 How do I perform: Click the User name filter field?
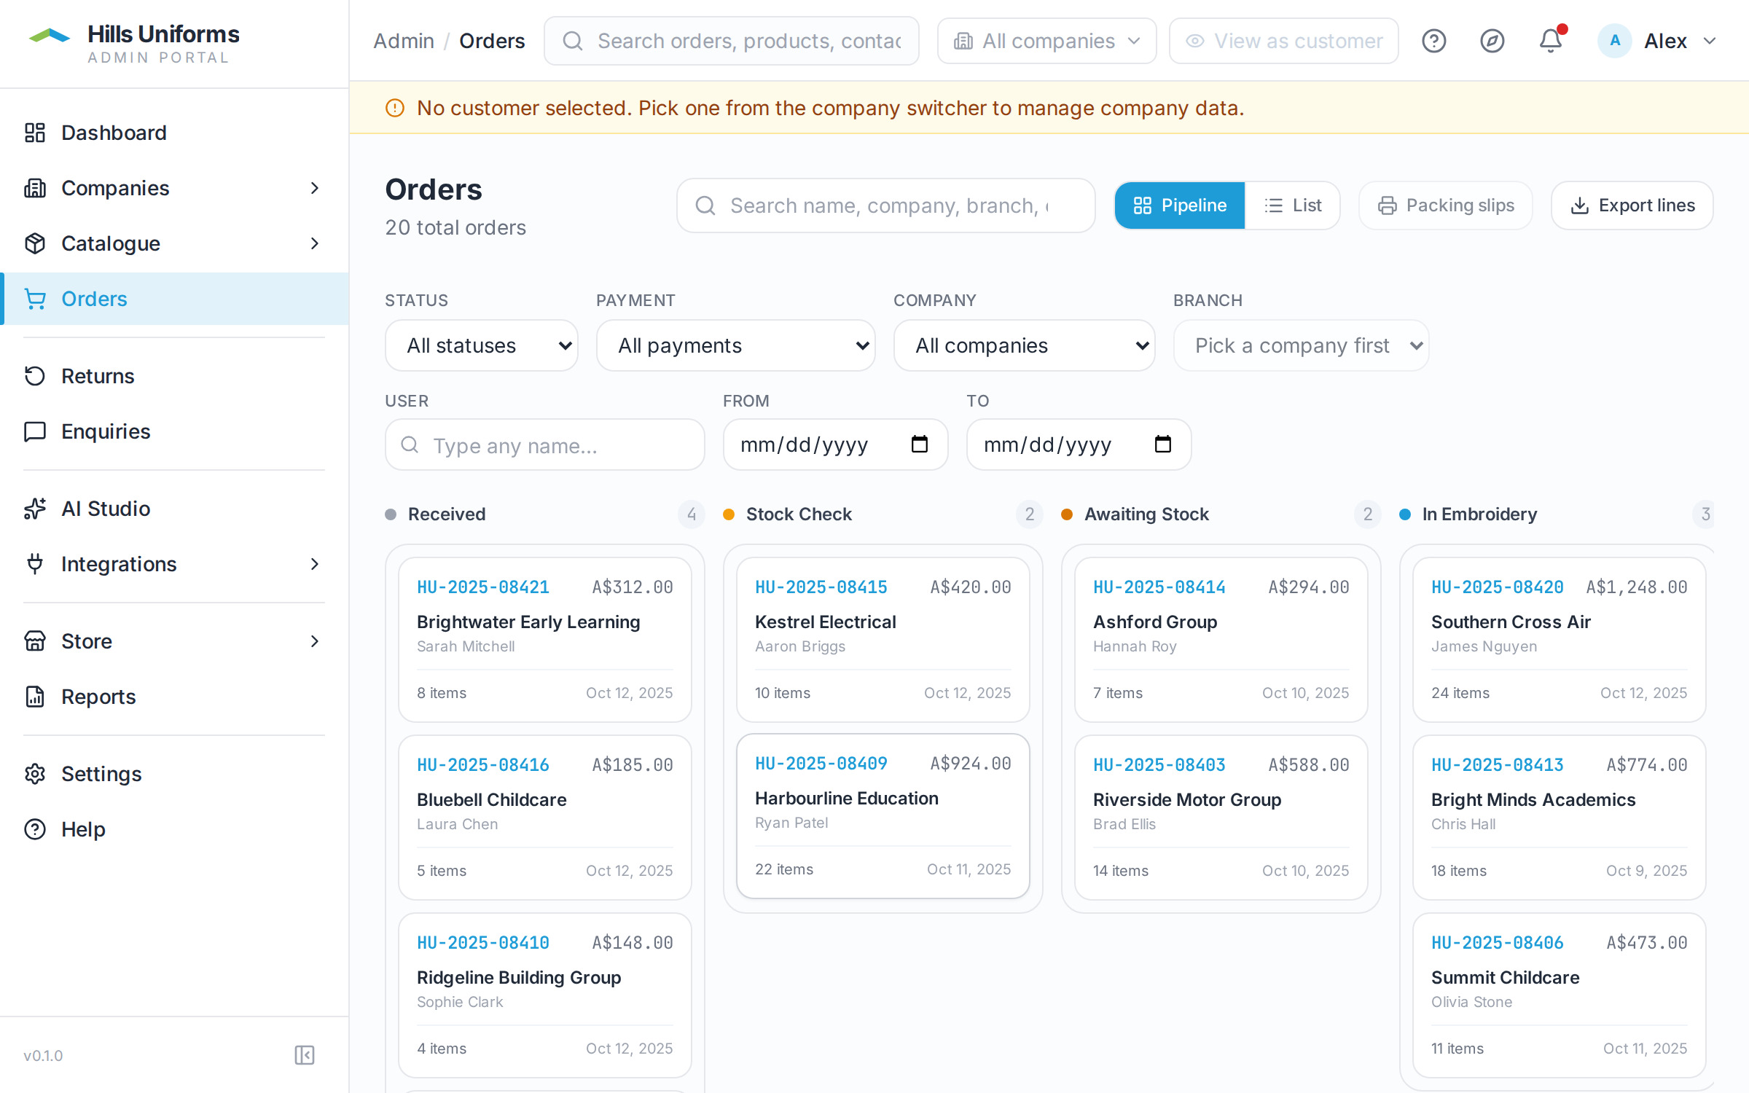544,444
